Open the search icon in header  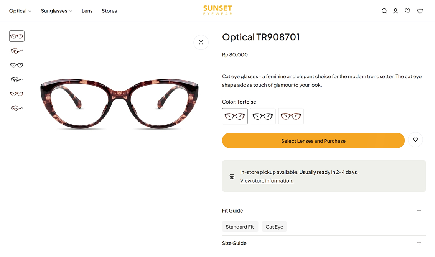pos(384,11)
